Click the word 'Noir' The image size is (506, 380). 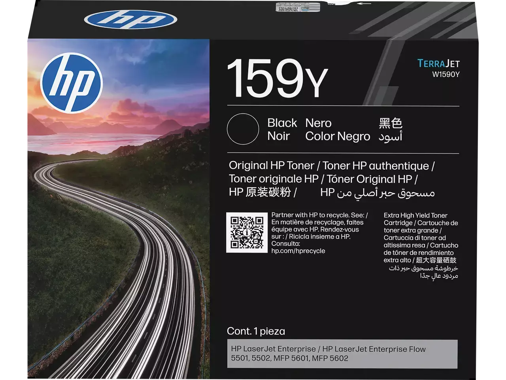tap(279, 136)
